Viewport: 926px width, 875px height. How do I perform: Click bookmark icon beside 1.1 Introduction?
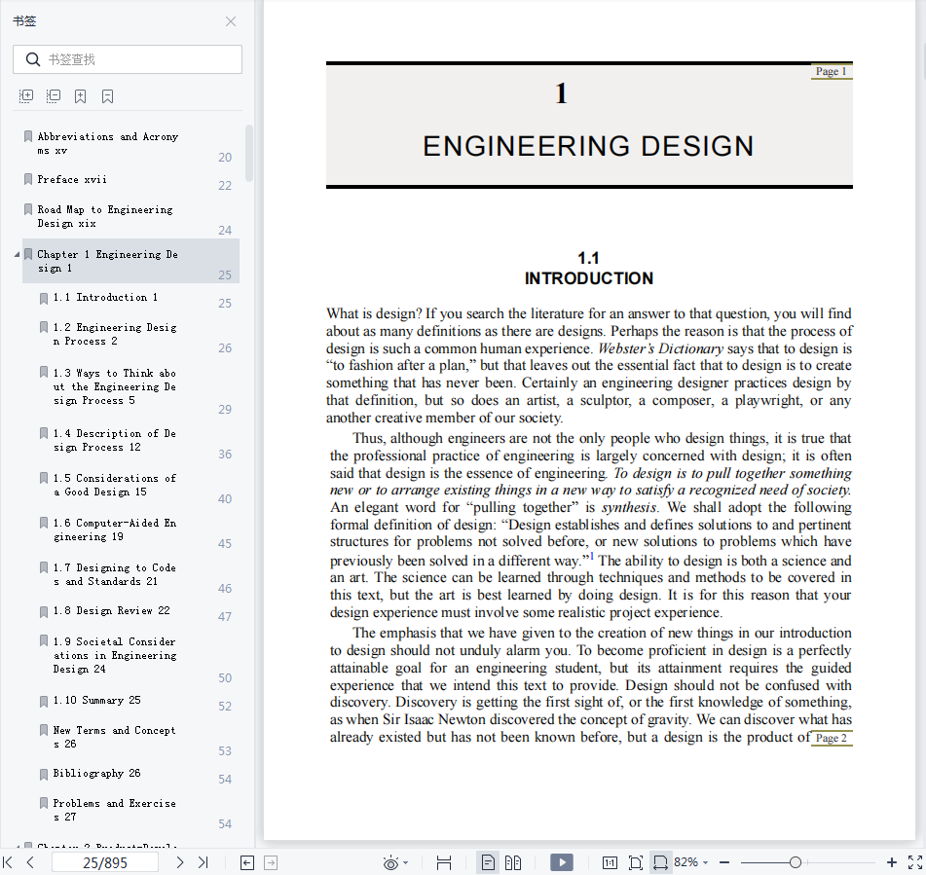point(44,298)
